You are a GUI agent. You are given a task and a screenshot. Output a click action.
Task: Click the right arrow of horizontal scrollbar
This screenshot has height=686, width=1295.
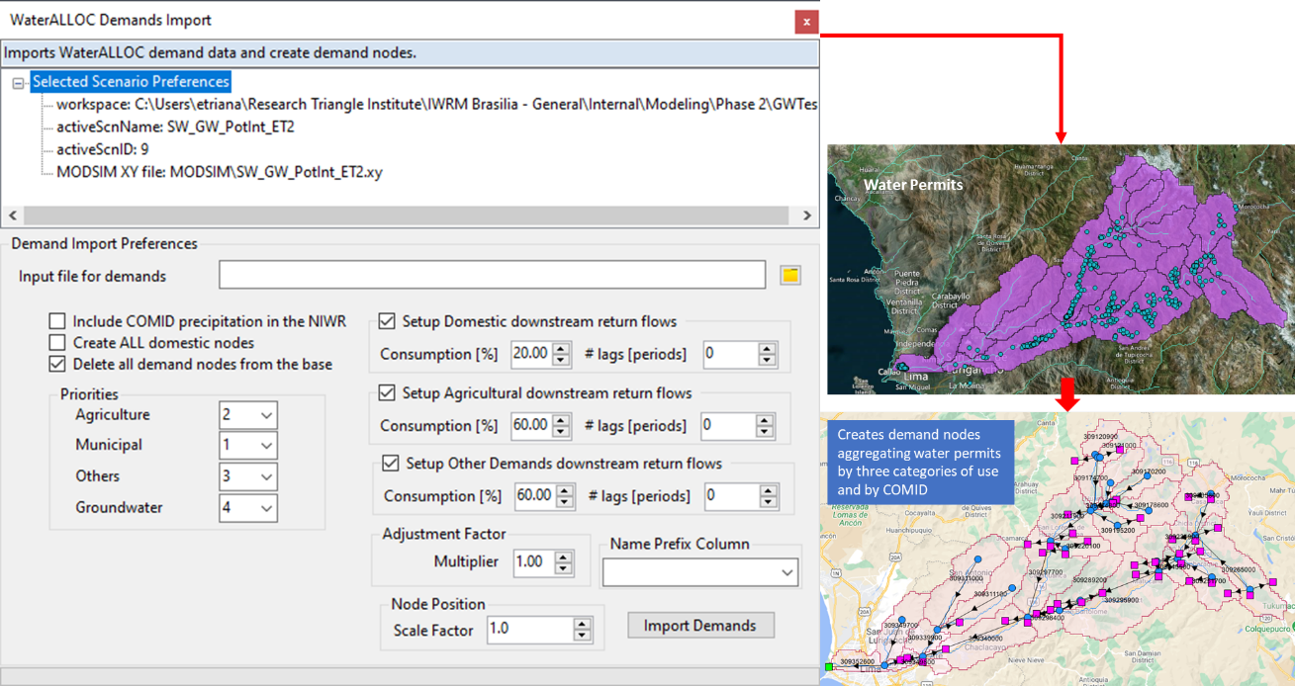[x=807, y=215]
